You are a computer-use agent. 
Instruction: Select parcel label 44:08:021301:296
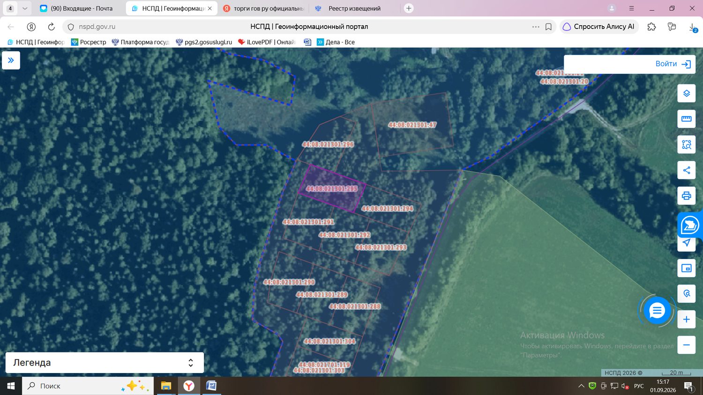click(328, 144)
